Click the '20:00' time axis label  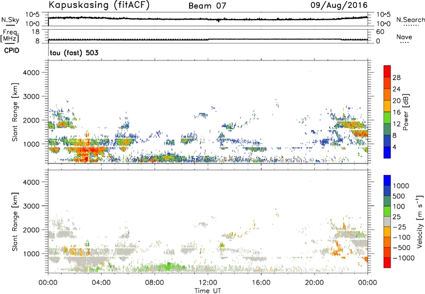[314, 283]
